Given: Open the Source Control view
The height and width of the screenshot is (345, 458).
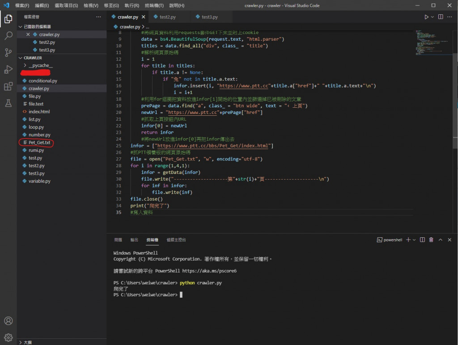Looking at the screenshot, I should tap(8, 53).
